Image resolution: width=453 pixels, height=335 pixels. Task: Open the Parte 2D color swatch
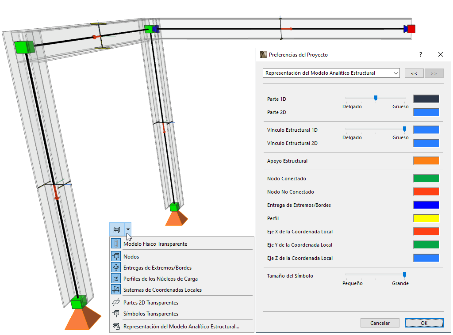click(426, 112)
